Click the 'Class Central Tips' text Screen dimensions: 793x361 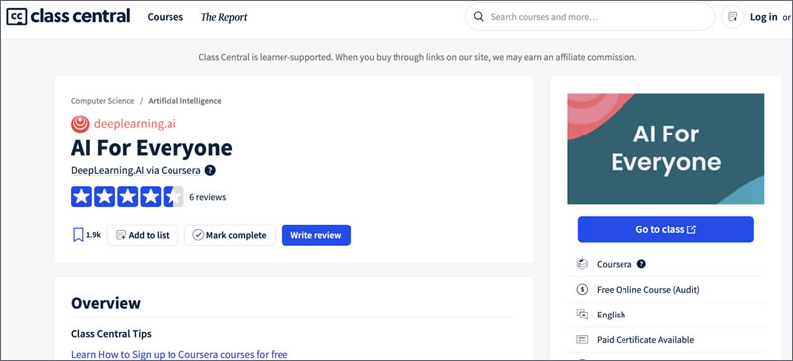point(111,333)
